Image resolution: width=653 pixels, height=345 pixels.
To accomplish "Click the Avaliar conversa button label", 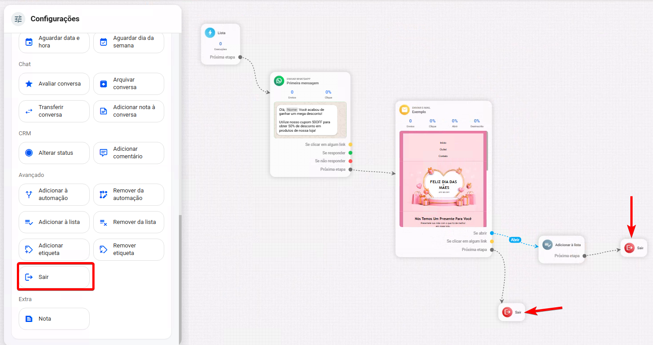I will [x=59, y=84].
